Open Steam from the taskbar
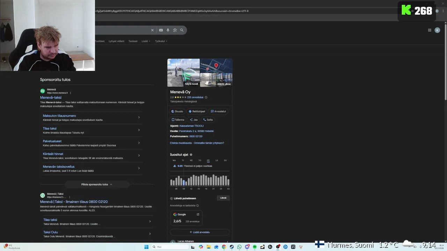This screenshot has width=447, height=251. point(232,247)
